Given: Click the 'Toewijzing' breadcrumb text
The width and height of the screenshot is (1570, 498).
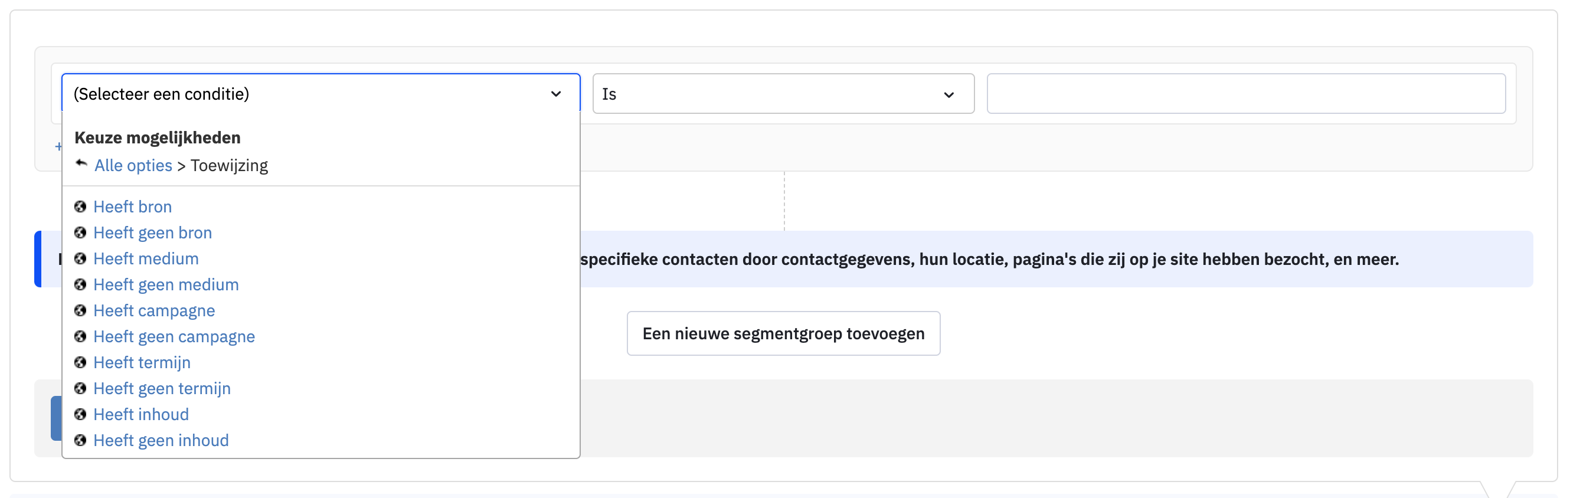Looking at the screenshot, I should 229,165.
